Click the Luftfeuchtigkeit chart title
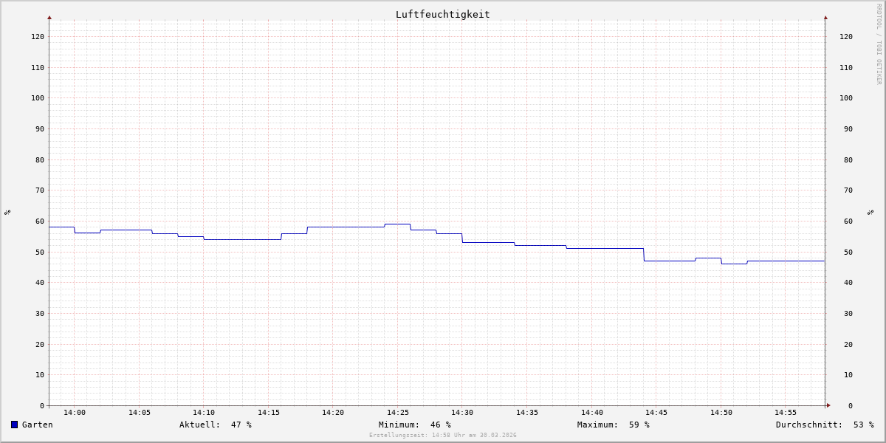Image resolution: width=886 pixels, height=443 pixels. (x=442, y=14)
